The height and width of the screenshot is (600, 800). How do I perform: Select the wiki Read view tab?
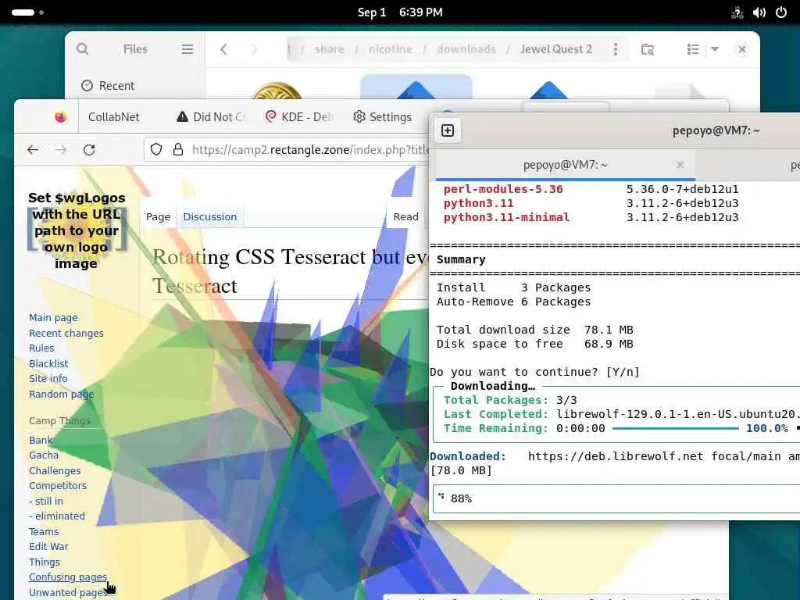[x=405, y=217]
